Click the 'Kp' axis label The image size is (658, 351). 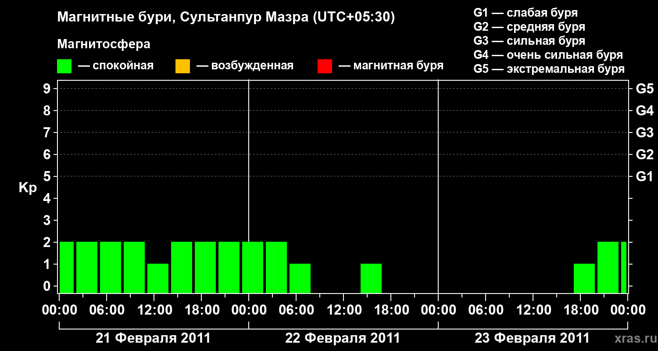(28, 188)
